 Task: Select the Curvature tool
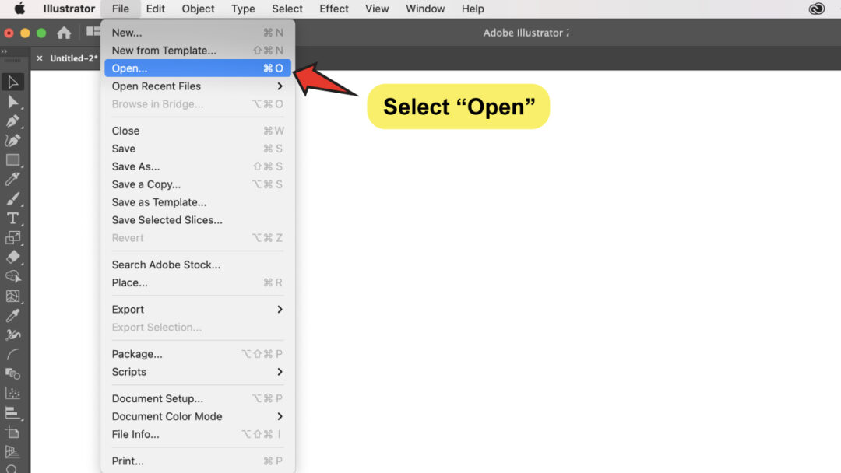click(12, 140)
